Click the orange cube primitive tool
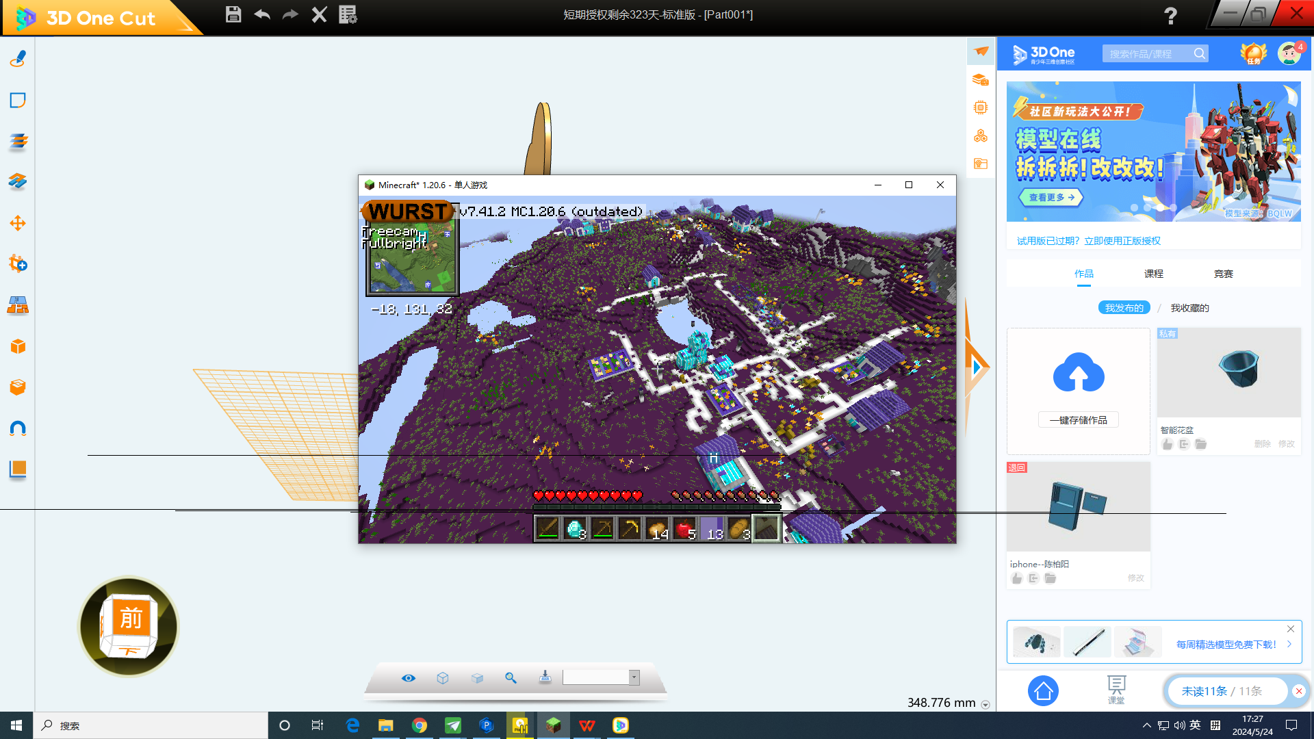Image resolution: width=1314 pixels, height=739 pixels. click(x=18, y=346)
